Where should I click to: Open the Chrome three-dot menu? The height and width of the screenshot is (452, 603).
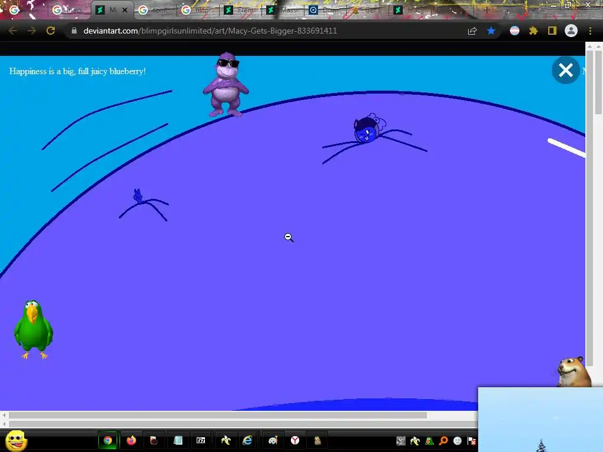590,31
